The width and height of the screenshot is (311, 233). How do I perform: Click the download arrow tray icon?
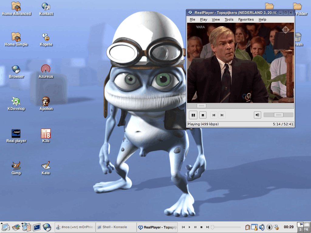(269, 227)
